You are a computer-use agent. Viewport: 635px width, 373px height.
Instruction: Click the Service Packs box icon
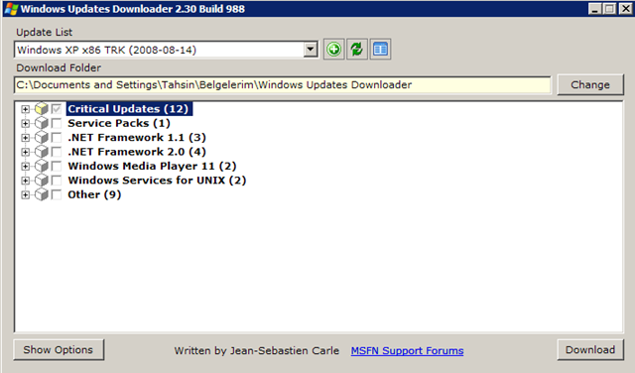[x=42, y=123]
